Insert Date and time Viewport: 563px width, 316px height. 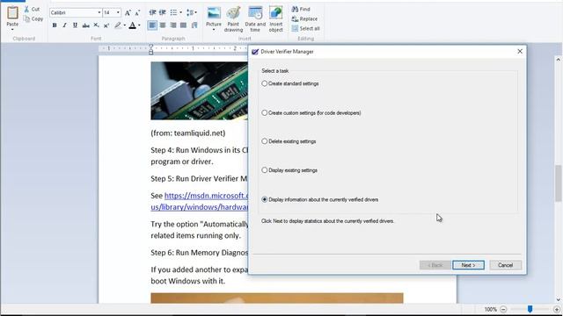255,19
